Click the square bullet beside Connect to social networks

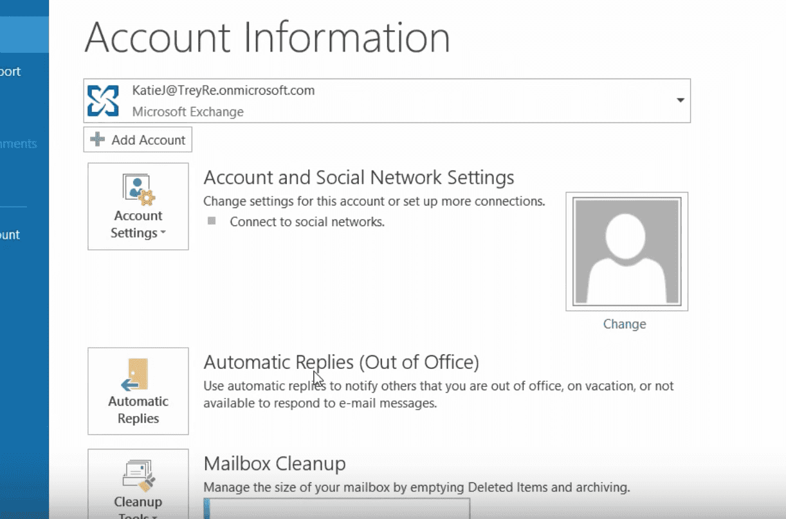click(x=212, y=222)
